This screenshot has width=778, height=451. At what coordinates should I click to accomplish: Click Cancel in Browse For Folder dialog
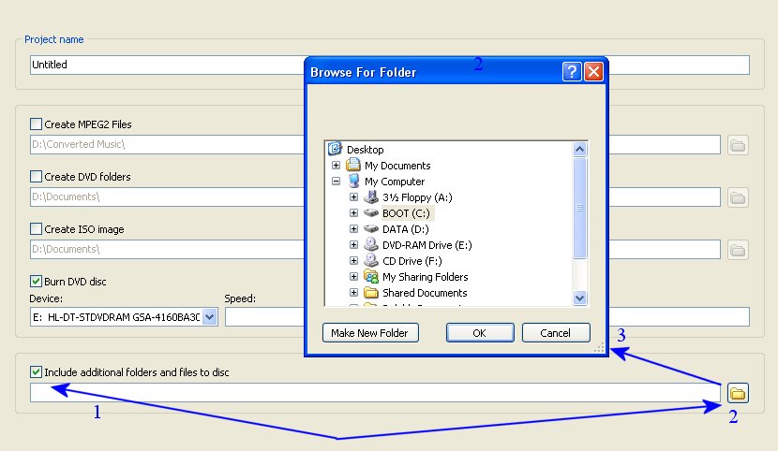[556, 333]
